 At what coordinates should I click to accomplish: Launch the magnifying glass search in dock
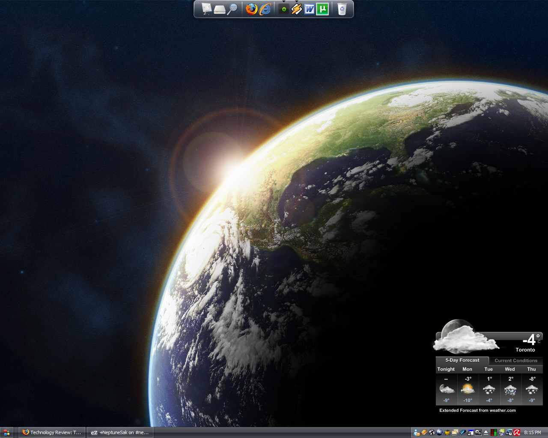(x=232, y=9)
